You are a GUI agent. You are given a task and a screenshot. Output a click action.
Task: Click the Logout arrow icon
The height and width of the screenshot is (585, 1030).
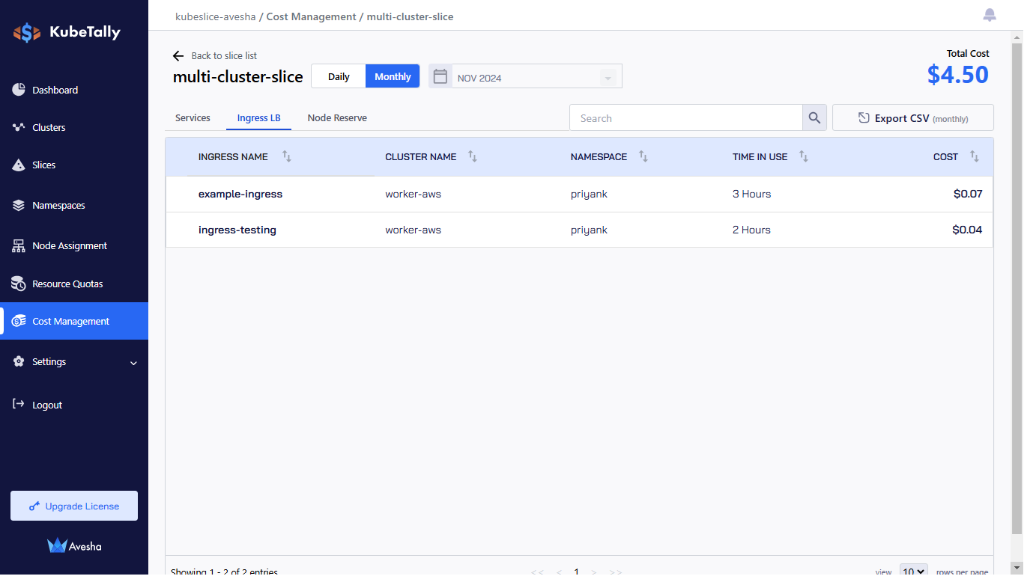tap(19, 404)
